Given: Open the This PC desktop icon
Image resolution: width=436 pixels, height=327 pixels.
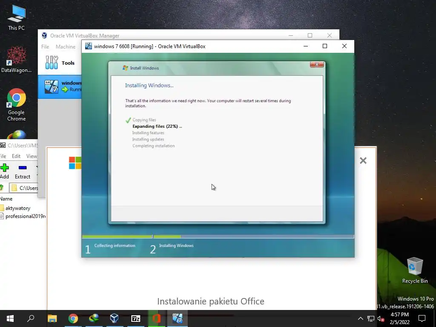Looking at the screenshot, I should tap(17, 18).
